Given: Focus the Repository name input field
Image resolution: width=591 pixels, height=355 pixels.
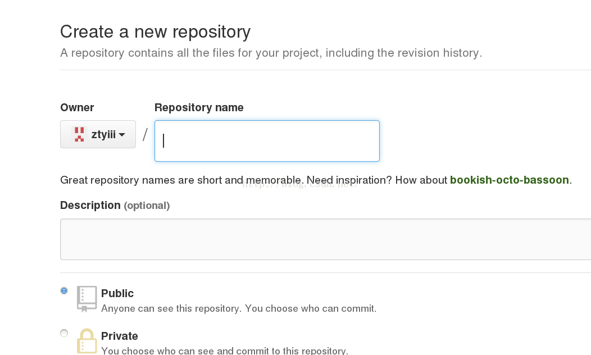Looking at the screenshot, I should 267,141.
